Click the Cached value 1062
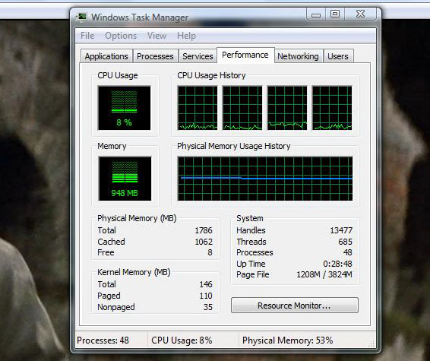 pyautogui.click(x=204, y=242)
